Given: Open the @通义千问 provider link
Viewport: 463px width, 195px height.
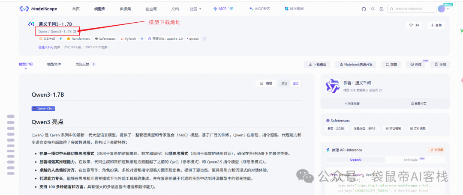Looking at the screenshot, I should 46,47.
